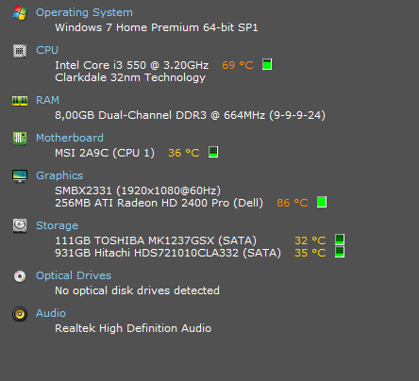Viewport: 419px width, 381px height.
Task: Select the 86 °C graphics temperature reading
Action: click(293, 203)
